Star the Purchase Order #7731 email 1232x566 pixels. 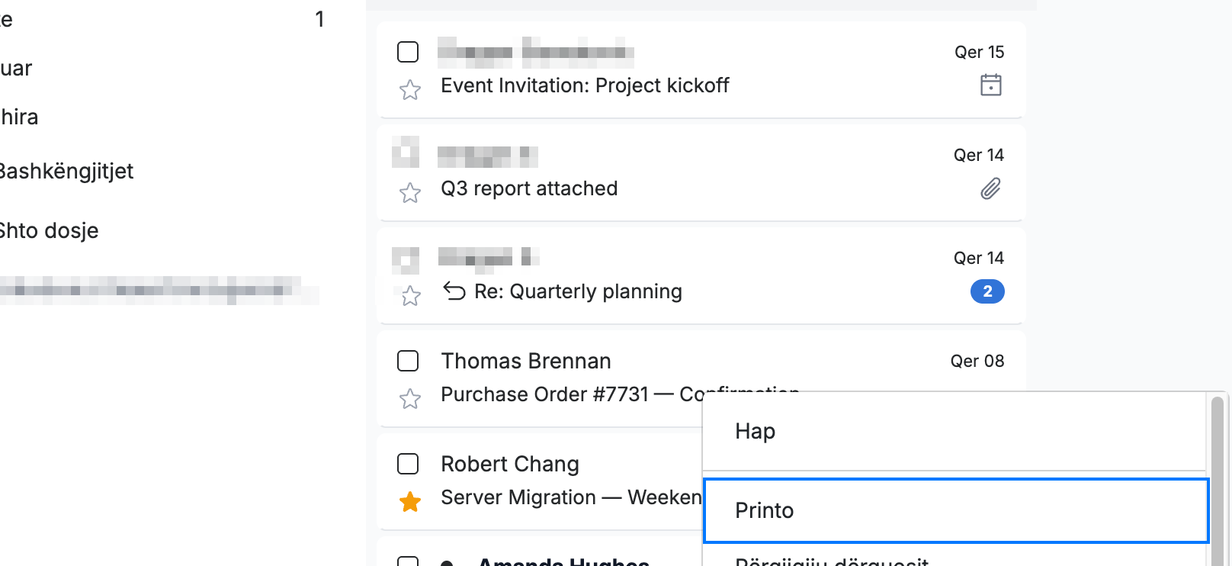[x=410, y=399]
